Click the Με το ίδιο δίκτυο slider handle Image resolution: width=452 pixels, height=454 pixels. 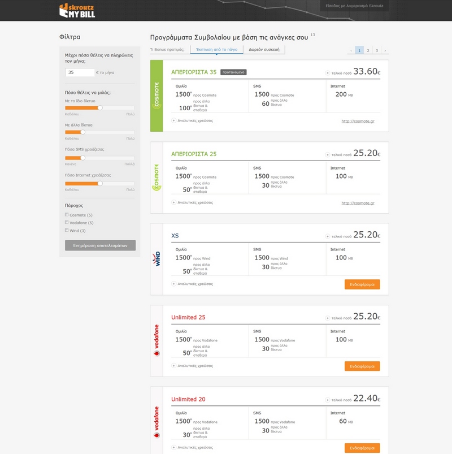(x=100, y=108)
